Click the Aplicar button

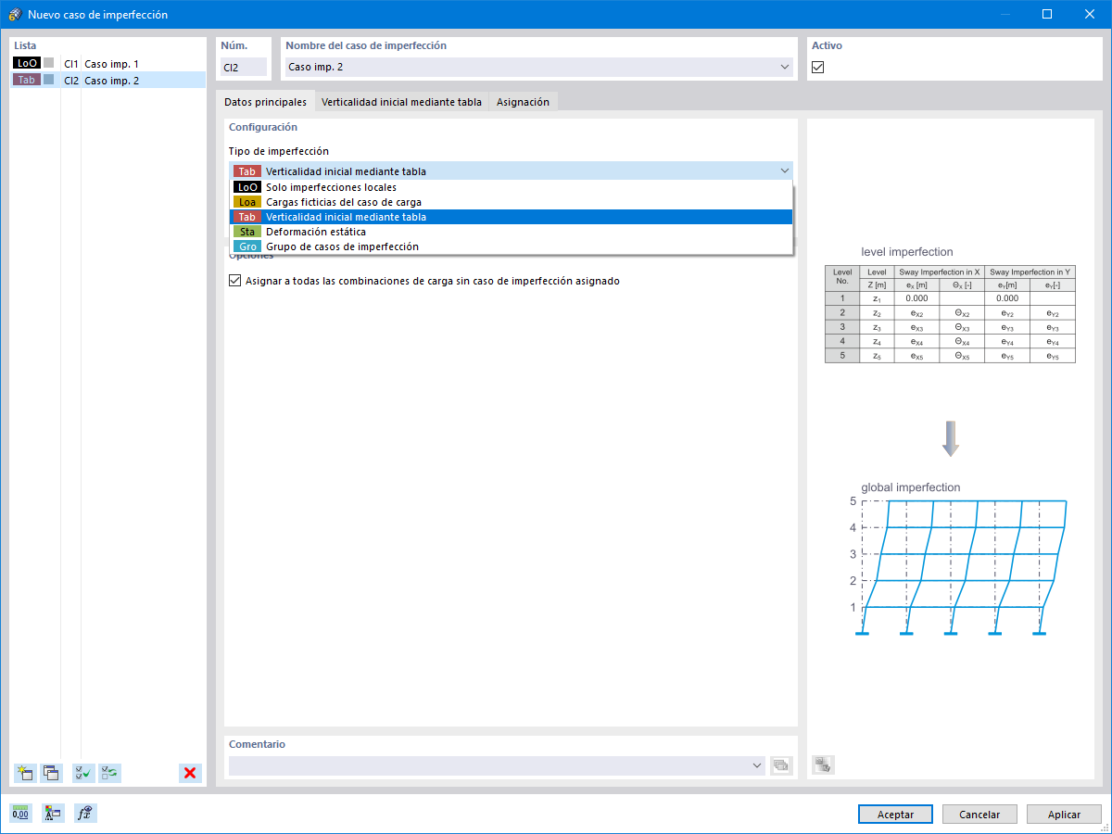1064,815
